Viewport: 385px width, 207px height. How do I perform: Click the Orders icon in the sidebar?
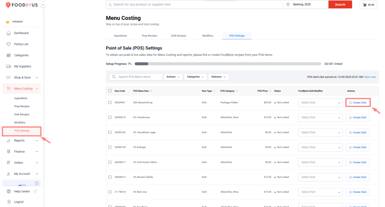[x=9, y=163]
